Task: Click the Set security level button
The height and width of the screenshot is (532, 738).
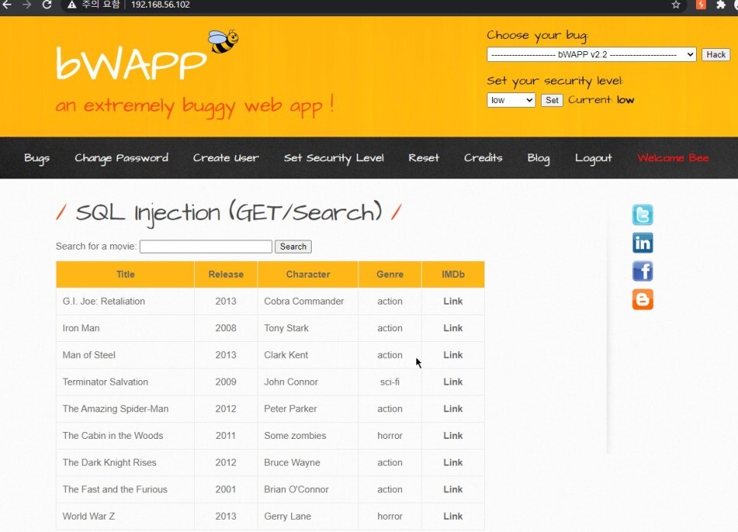Action: click(552, 100)
